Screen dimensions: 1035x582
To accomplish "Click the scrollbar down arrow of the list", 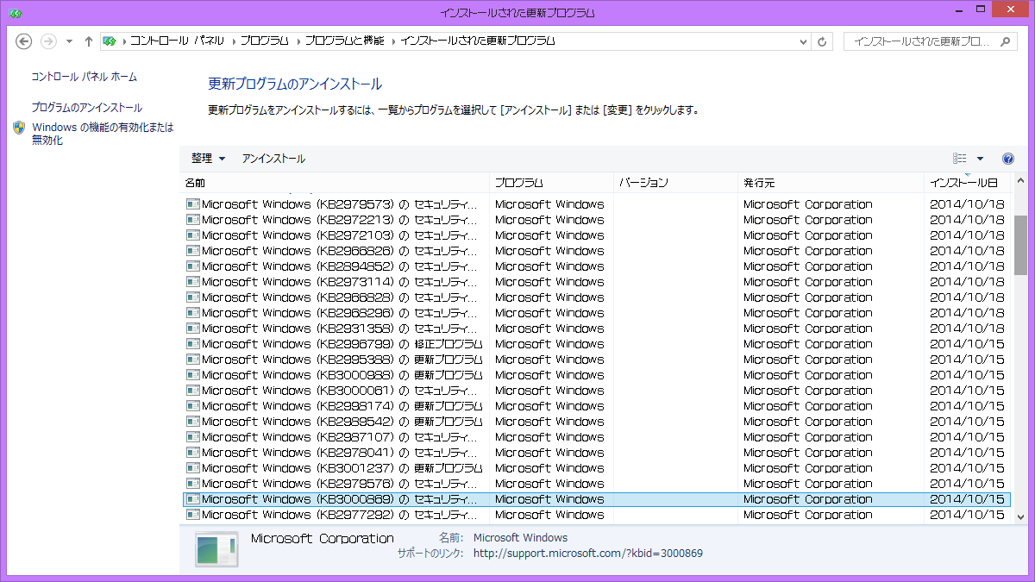I will [1021, 516].
